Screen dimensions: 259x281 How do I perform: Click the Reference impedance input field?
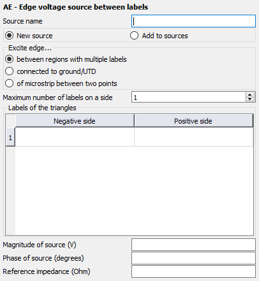coord(193,271)
